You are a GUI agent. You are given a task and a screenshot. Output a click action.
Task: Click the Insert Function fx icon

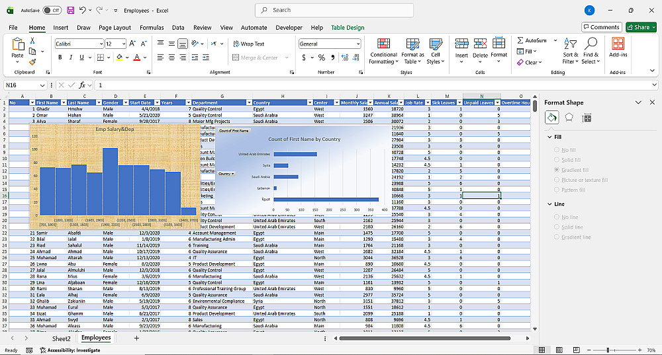pos(82,85)
